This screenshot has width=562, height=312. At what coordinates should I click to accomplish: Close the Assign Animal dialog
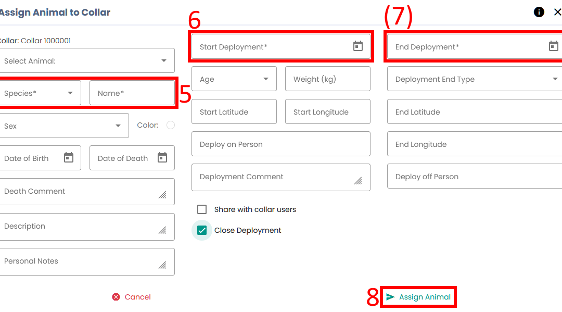click(557, 12)
